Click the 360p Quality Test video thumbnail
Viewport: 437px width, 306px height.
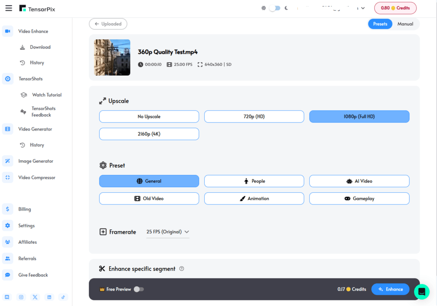(112, 58)
